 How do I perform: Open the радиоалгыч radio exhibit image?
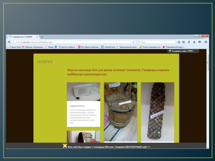click(x=83, y=92)
